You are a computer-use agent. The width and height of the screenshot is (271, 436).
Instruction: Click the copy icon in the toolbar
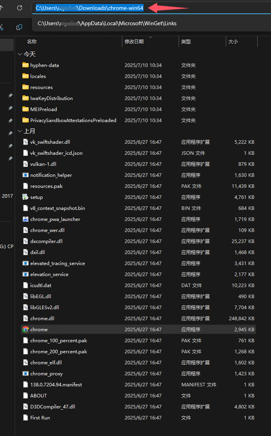pos(19,27)
